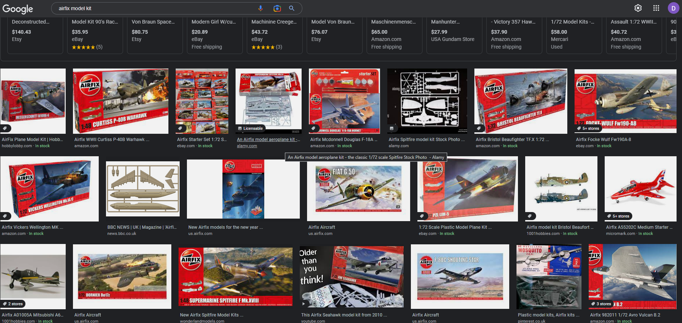Screen dimensions: 682x323
Task: Open Airfix A55202C Medium Starter link
Action: [639, 227]
